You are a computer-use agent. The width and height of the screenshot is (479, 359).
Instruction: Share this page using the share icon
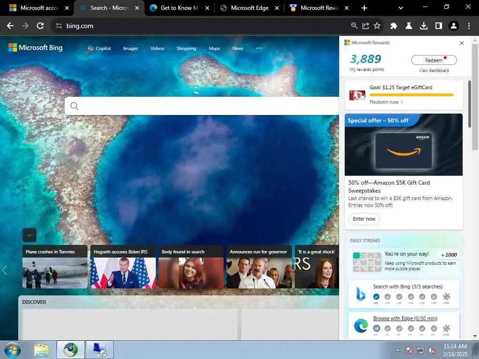366,26
